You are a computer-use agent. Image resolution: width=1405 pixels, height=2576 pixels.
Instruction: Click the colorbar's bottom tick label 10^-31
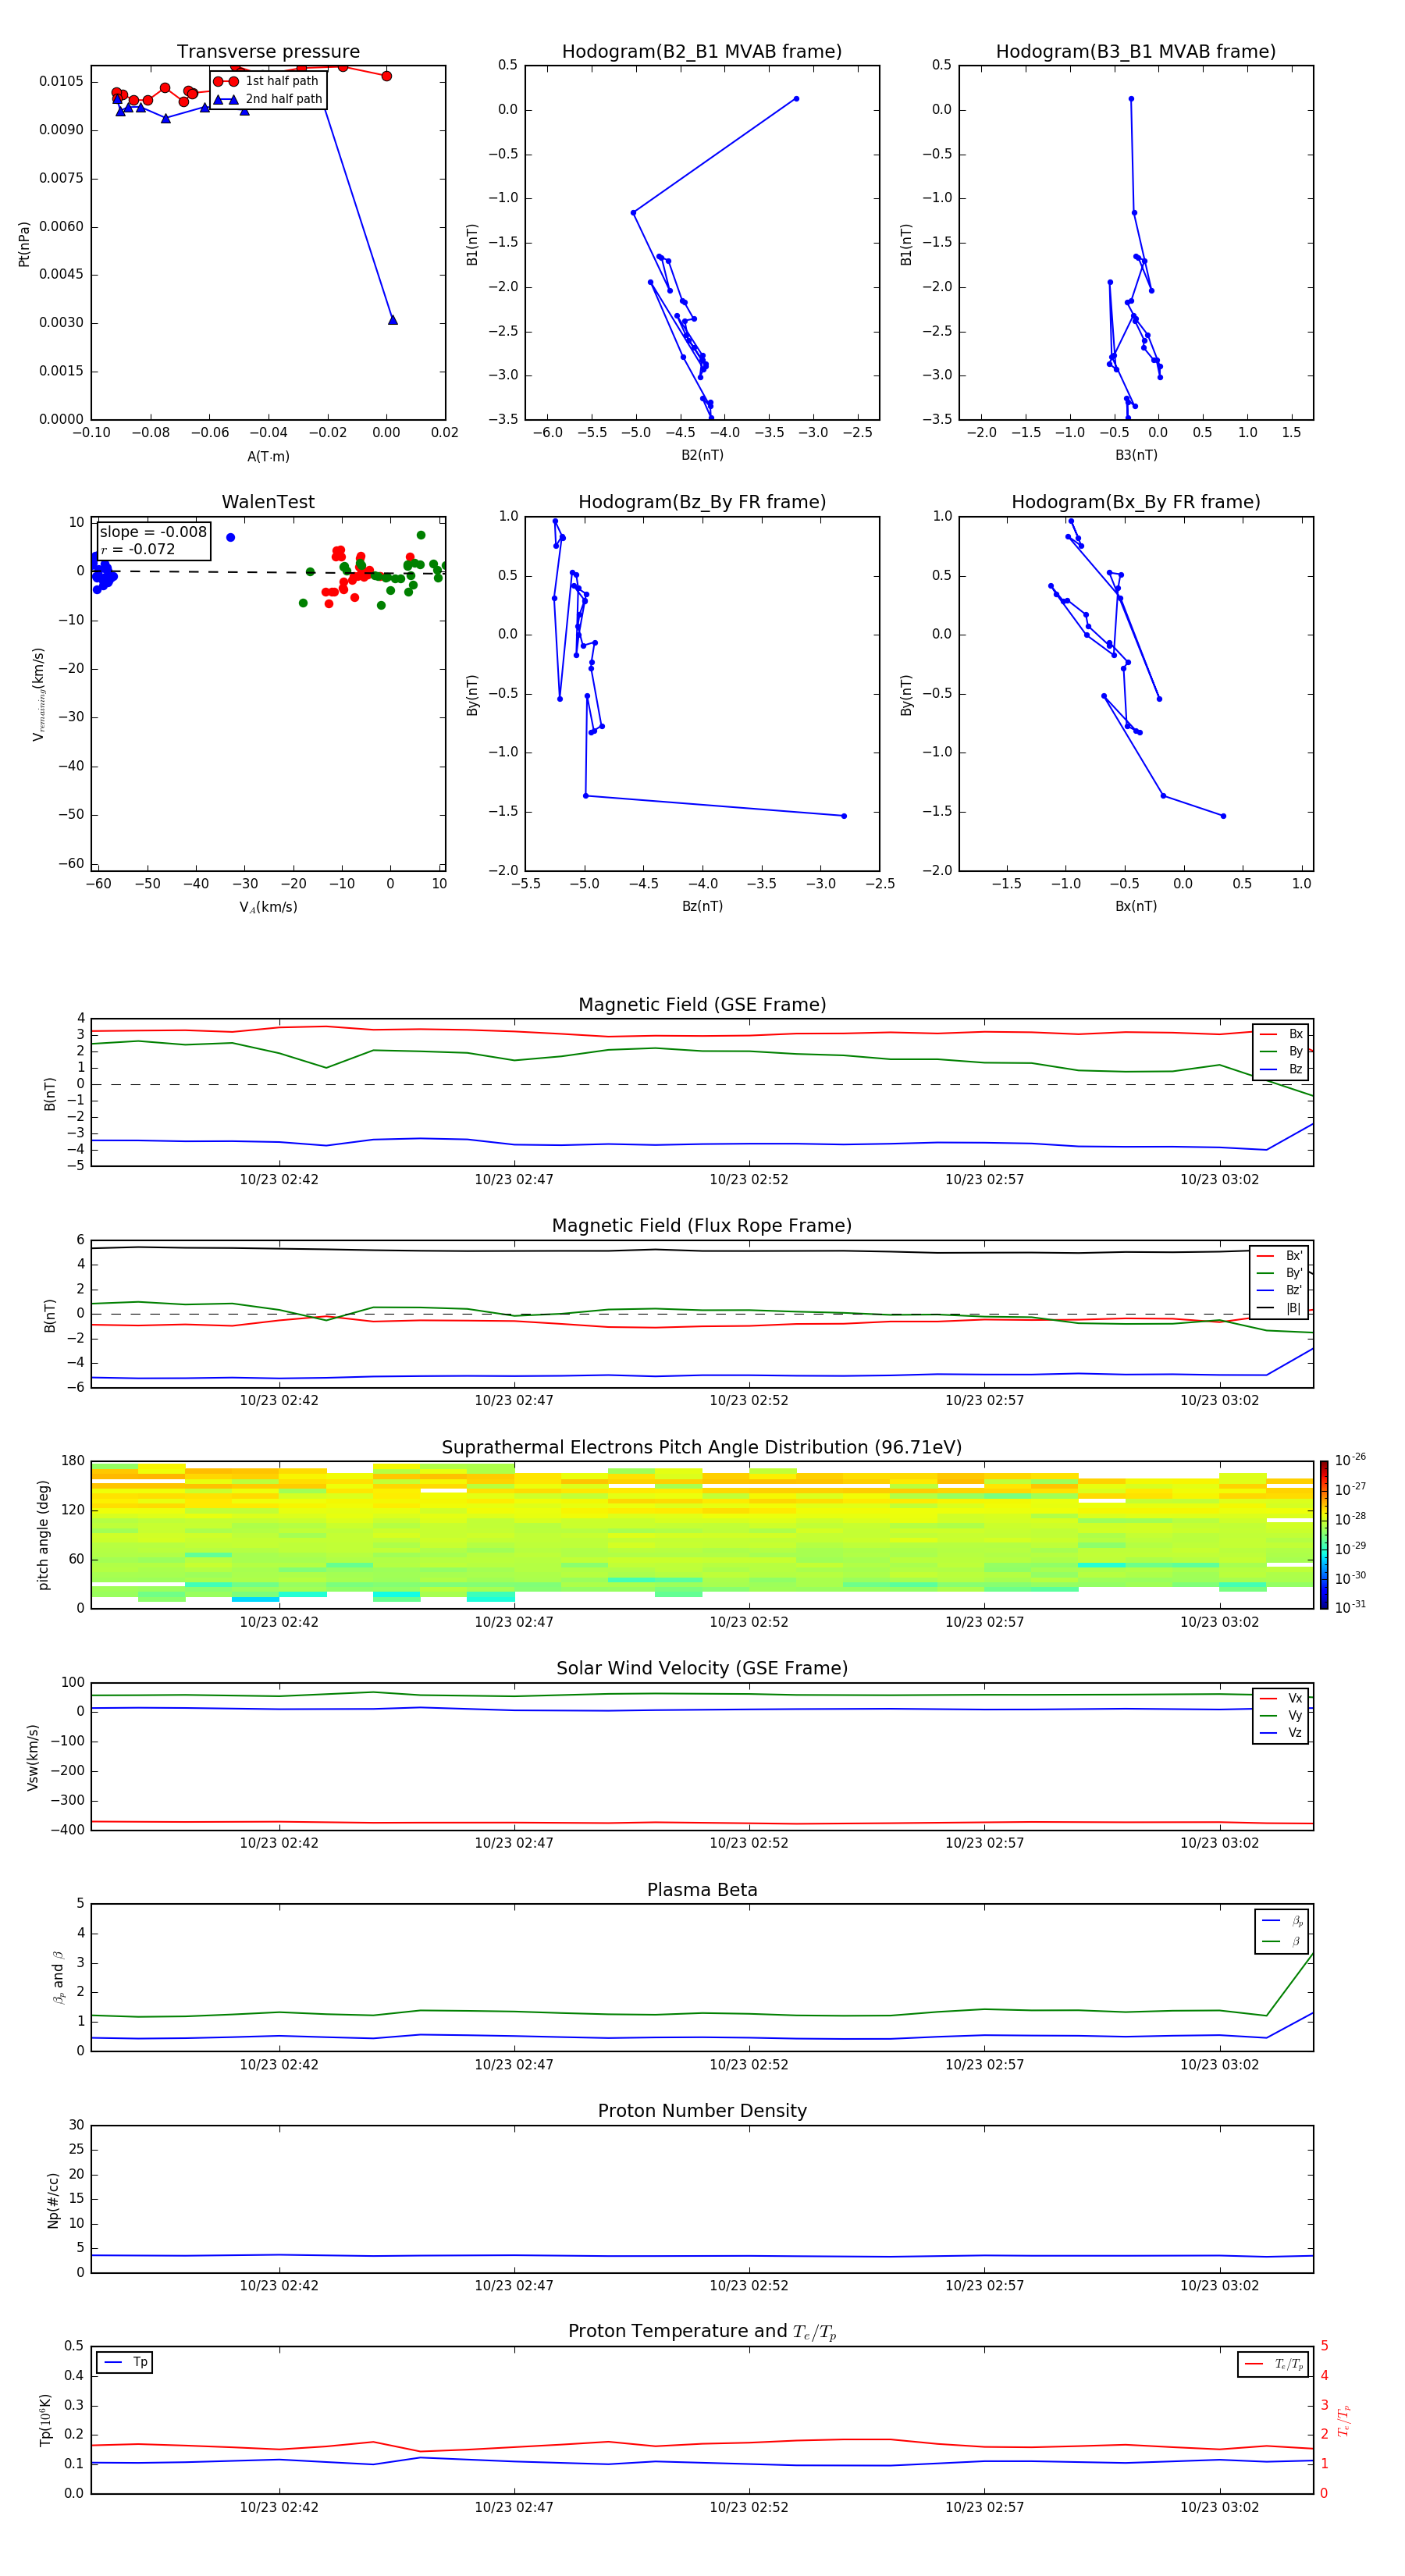point(1350,1607)
